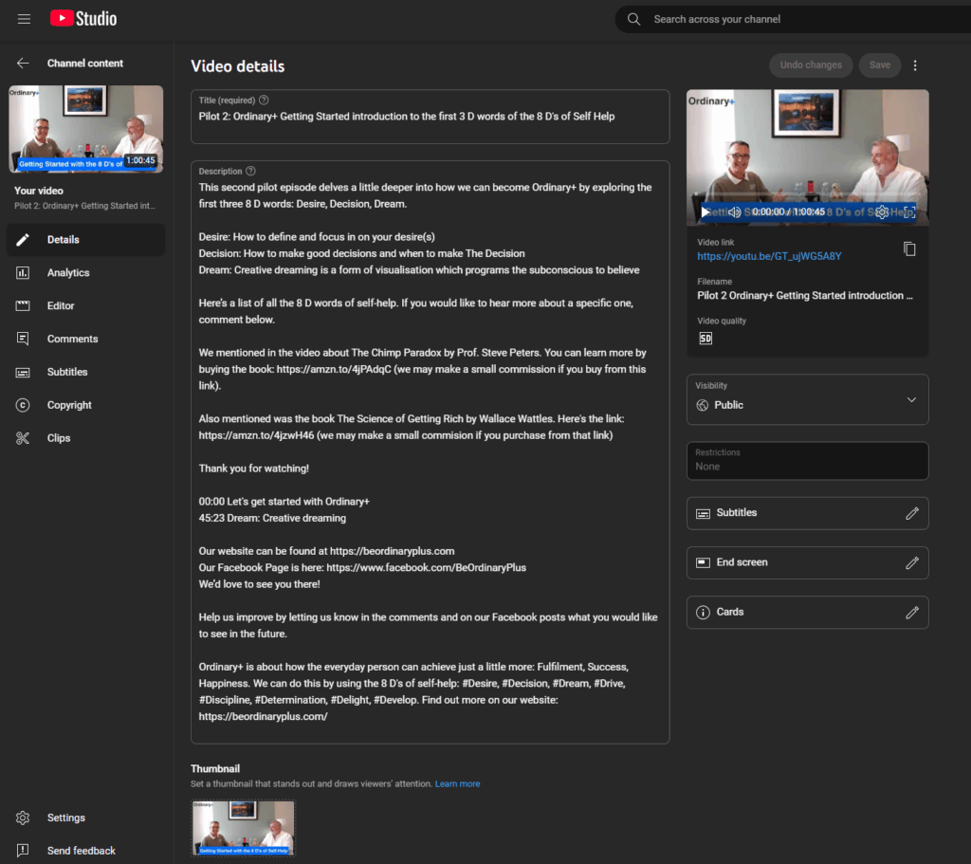Edit End screen using pencil icon
Viewport: 971px width, 864px height.
tap(912, 563)
